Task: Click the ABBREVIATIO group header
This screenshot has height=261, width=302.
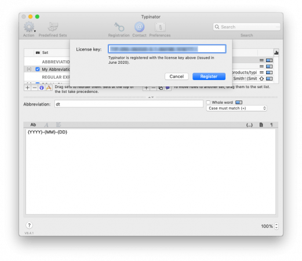Action: [x=56, y=62]
